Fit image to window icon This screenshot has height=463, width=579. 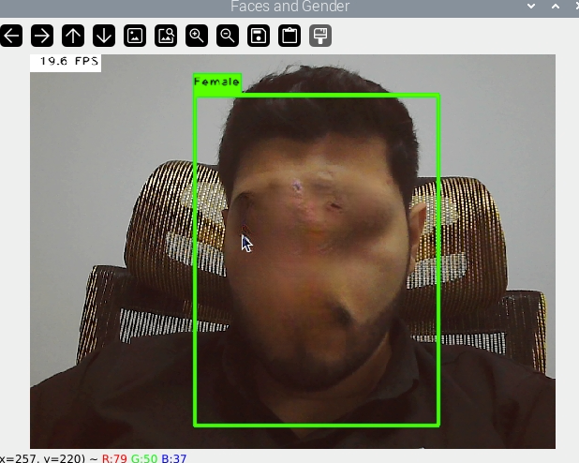[166, 36]
